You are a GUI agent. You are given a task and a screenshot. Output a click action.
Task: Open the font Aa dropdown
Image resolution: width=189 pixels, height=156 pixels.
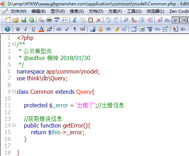click(160, 20)
